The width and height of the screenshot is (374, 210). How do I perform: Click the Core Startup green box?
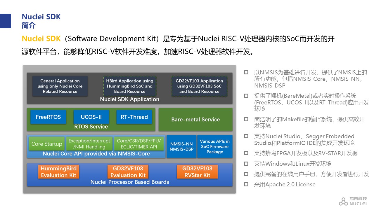pos(47,144)
